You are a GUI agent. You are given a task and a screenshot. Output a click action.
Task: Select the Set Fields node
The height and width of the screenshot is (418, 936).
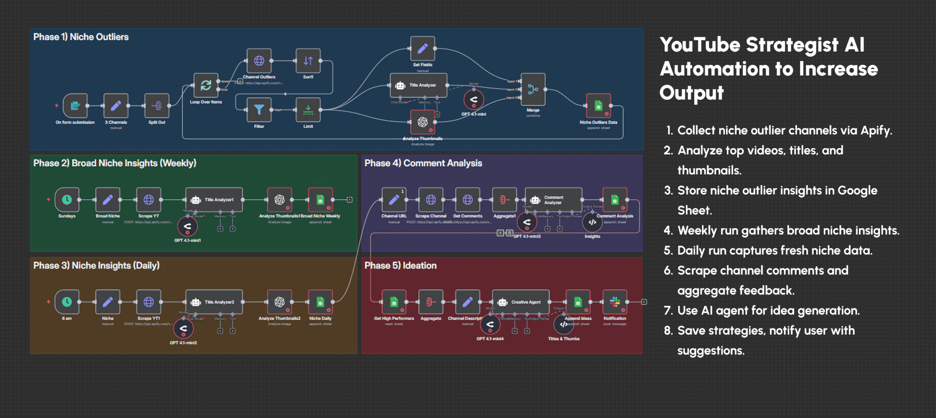[423, 49]
